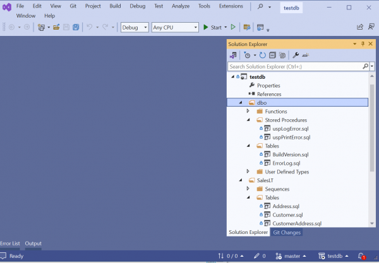
Task: Open the Git menu
Action: pyautogui.click(x=73, y=6)
